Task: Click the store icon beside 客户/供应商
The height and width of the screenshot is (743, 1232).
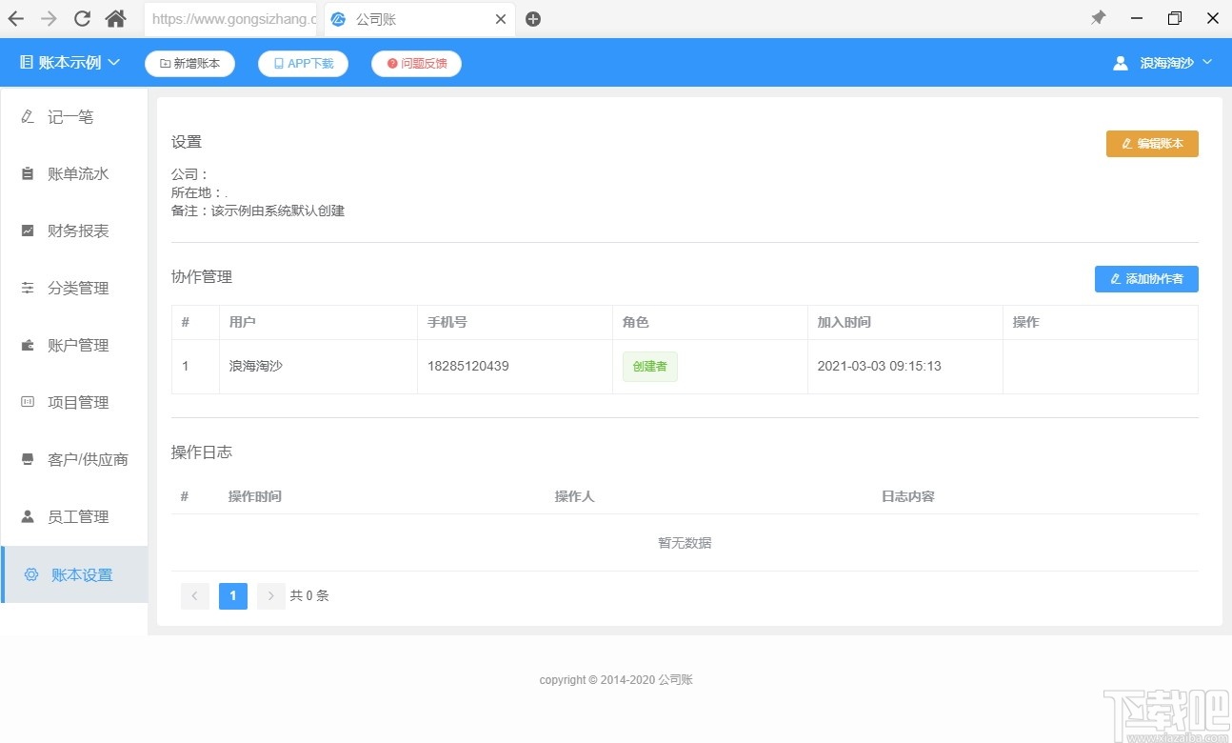Action: pyautogui.click(x=28, y=460)
